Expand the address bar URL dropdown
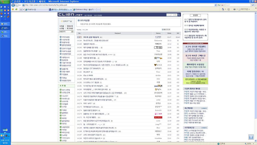257x145 pixels. tap(216, 5)
